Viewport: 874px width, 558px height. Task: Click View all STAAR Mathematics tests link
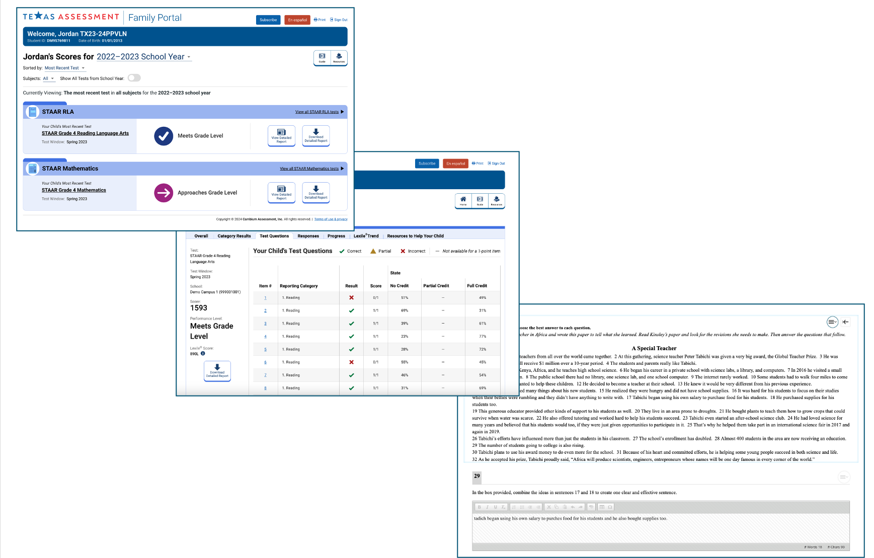point(309,169)
